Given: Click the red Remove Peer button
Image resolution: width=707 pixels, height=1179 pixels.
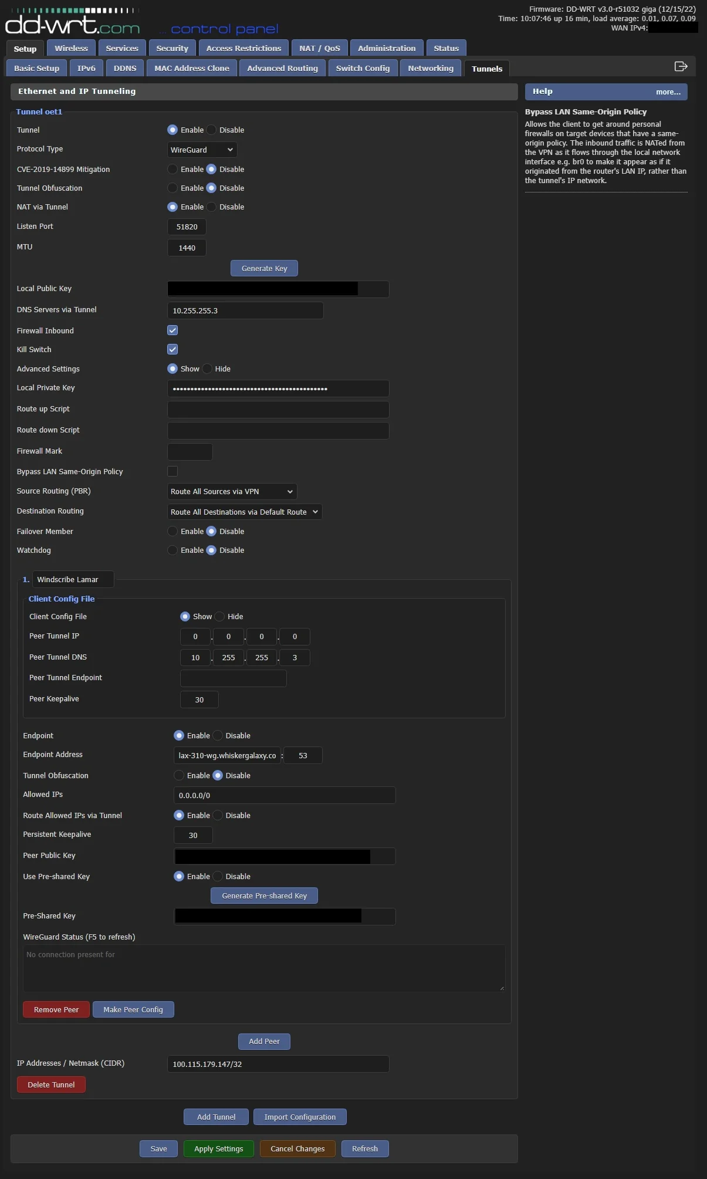Looking at the screenshot, I should pyautogui.click(x=56, y=1009).
